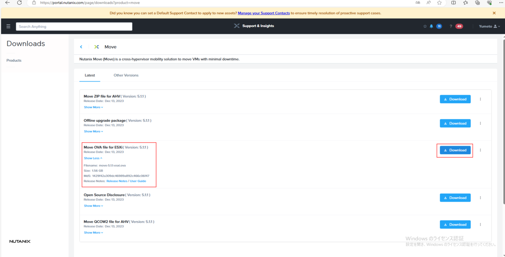Viewport: 505px width, 257px height.
Task: Open more options for Offline upgrade package
Action: (x=480, y=123)
